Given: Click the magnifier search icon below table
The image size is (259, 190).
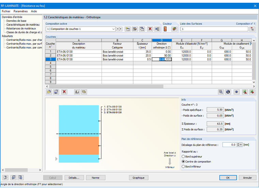Looking at the screenshot, I should (x=221, y=92).
